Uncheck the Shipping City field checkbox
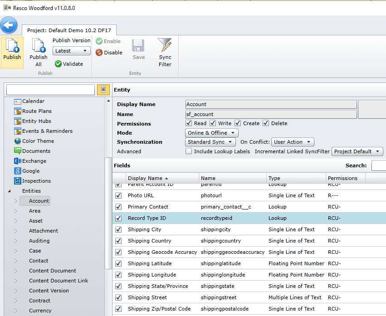The image size is (386, 316). (x=118, y=229)
